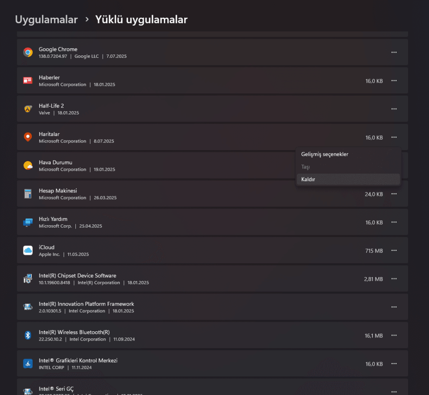Click the Hava Durumu weather icon

28,166
